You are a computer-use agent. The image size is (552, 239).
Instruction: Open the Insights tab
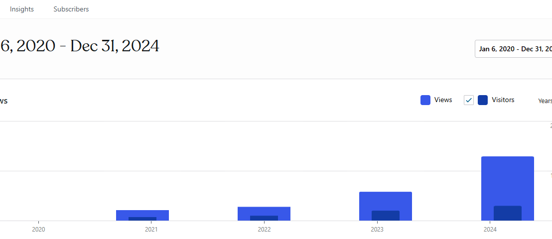[x=22, y=9]
